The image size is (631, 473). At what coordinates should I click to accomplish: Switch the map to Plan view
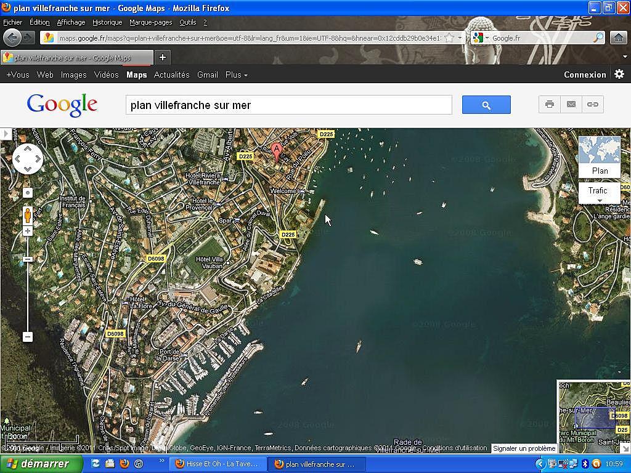pos(599,156)
